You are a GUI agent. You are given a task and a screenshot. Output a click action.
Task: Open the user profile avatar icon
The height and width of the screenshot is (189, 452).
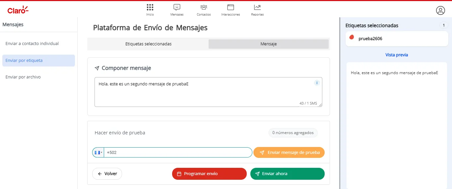[x=440, y=11]
